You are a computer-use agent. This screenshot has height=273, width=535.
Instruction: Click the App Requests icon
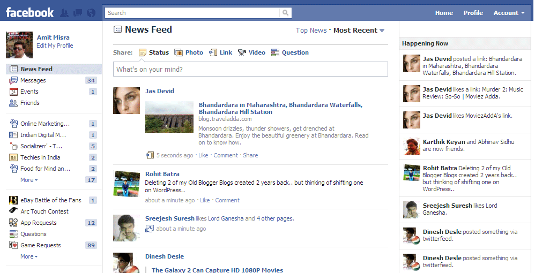coord(13,223)
